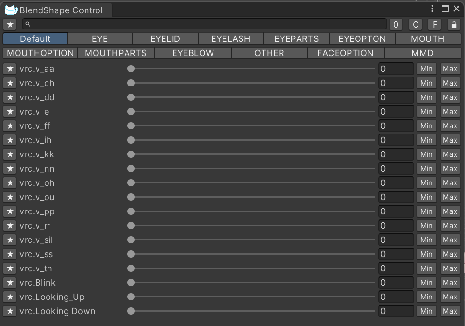Toggle the favorites filter star beside search
Image resolution: width=465 pixels, height=326 pixels.
(x=10, y=24)
